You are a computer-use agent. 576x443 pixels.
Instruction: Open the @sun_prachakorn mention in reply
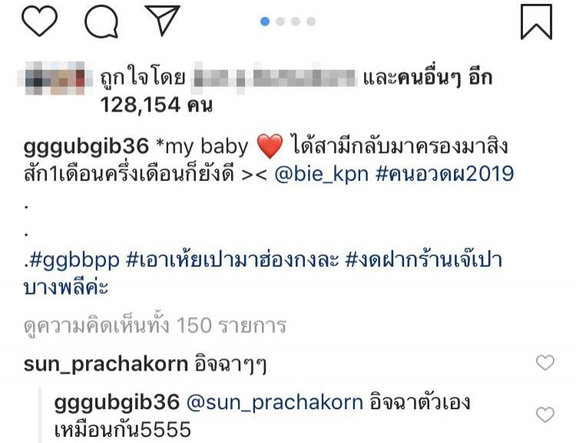point(275,402)
